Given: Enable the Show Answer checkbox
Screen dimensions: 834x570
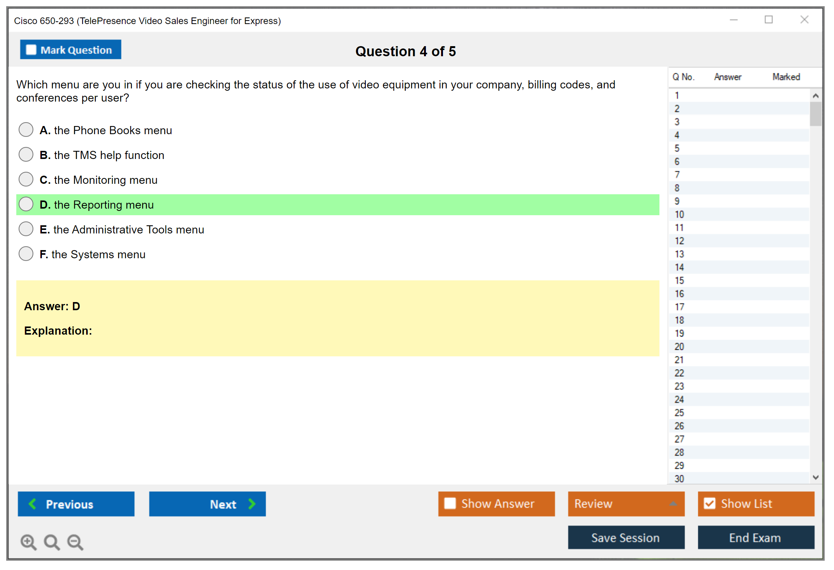Looking at the screenshot, I should point(450,503).
